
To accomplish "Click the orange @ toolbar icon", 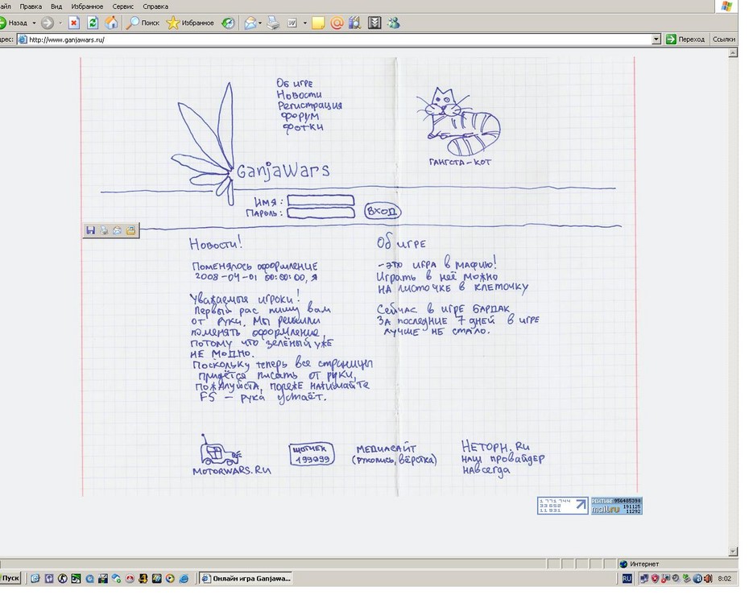I will pos(337,23).
